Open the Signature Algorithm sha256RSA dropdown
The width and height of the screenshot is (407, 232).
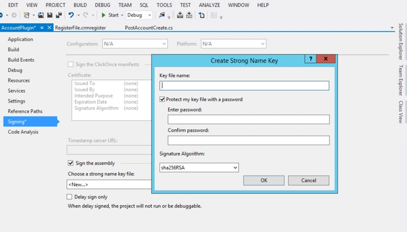point(199,168)
